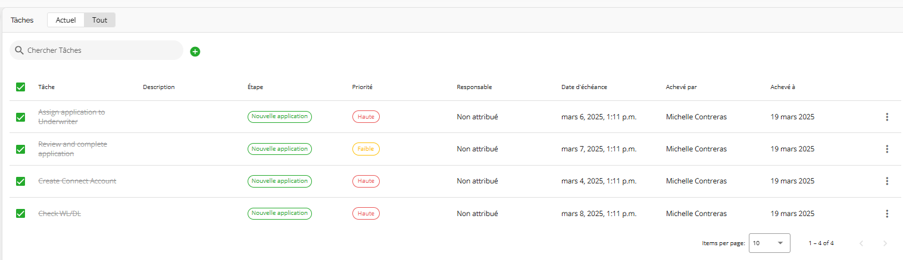Screen dimensions: 903x260
Task: Go to previous page arrow
Action: [861, 243]
